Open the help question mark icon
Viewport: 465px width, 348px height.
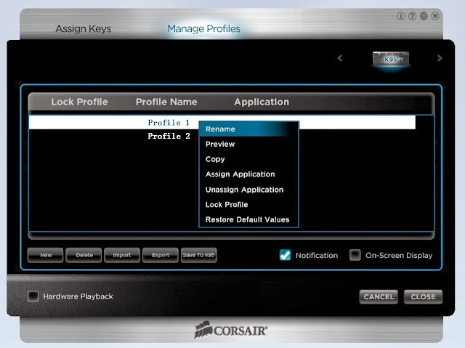pos(412,16)
